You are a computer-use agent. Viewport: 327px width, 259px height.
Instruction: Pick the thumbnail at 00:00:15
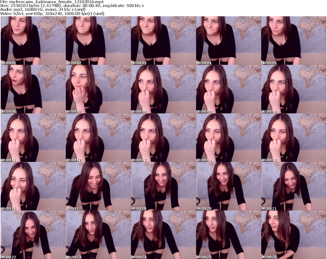294,138
